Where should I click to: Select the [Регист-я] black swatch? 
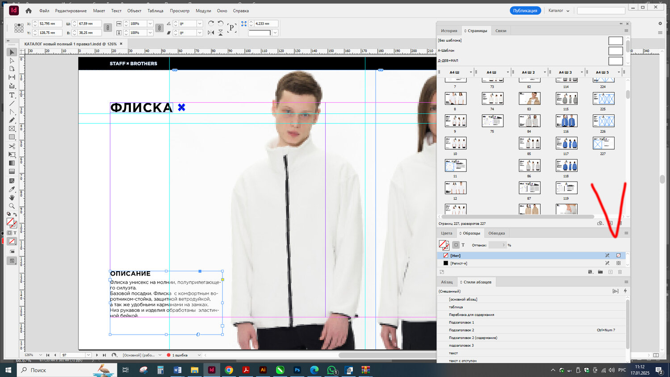click(458, 263)
